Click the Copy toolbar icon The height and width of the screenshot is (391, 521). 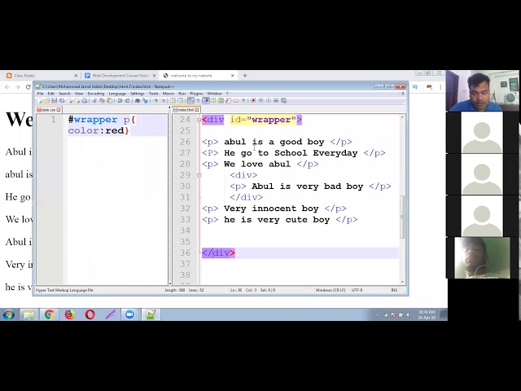tap(102, 100)
